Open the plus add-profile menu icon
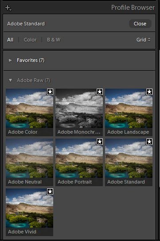This screenshot has height=241, width=160. click(8, 8)
